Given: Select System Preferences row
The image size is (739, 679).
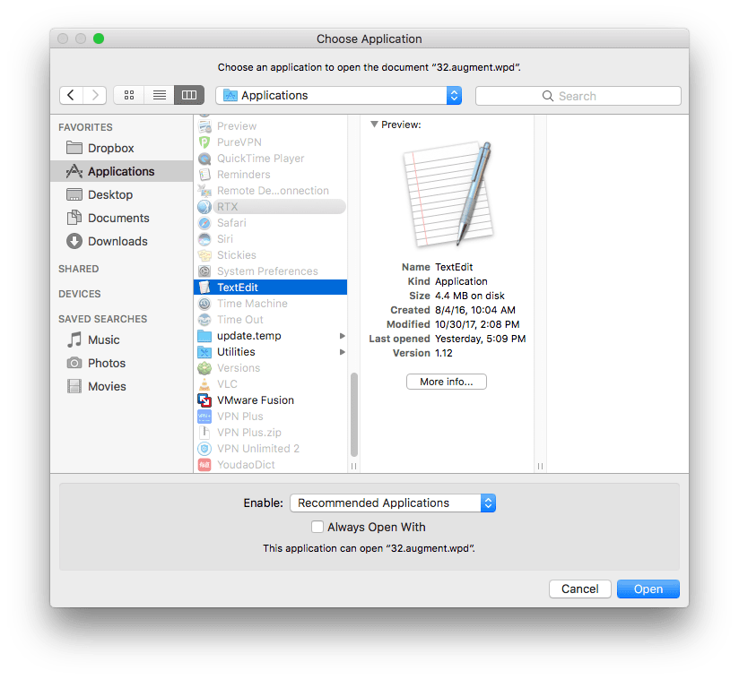Looking at the screenshot, I should pos(271,271).
